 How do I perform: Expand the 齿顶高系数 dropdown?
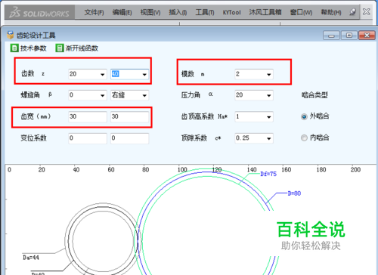pos(269,117)
